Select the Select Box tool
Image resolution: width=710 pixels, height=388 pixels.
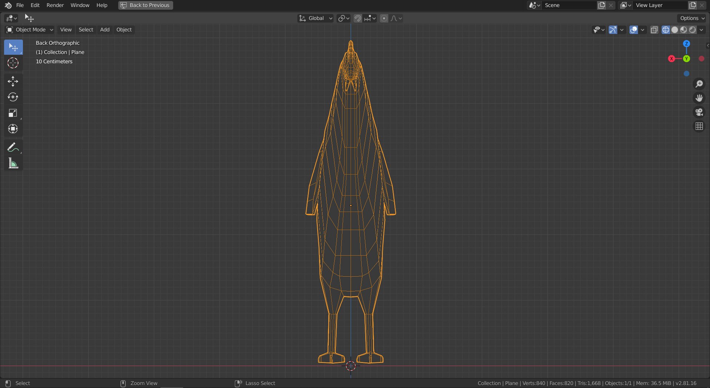13,47
